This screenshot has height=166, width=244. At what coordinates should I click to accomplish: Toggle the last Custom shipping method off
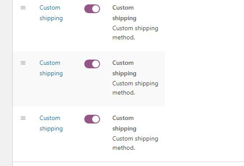tap(92, 119)
